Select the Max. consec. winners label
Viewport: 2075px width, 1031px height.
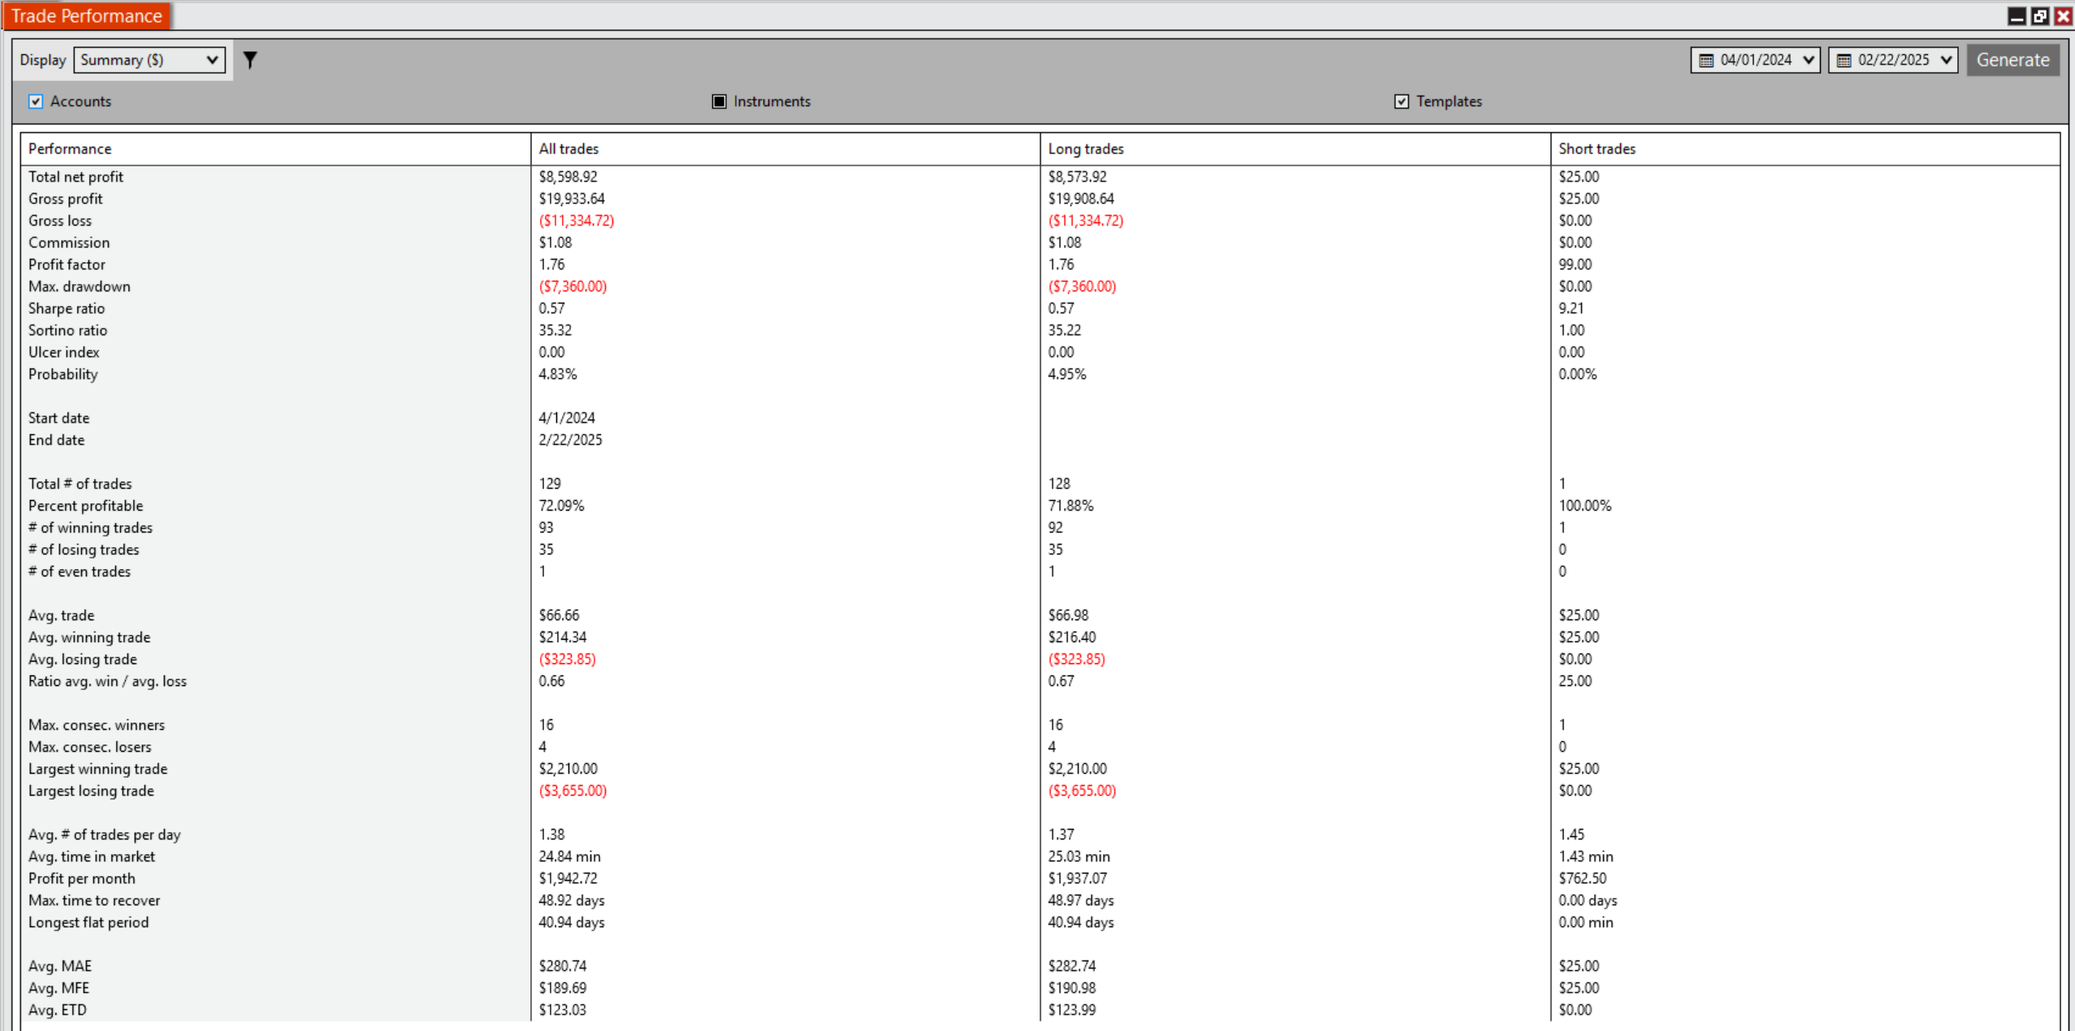coord(96,725)
